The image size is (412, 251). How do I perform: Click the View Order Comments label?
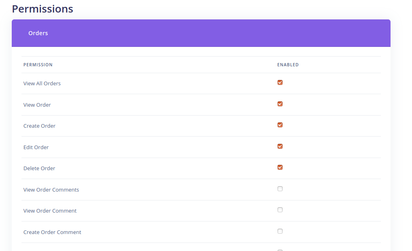(x=51, y=190)
